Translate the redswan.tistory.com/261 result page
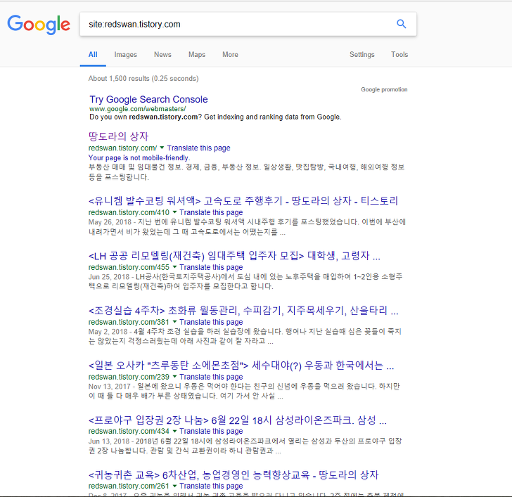The image size is (512, 497). (211, 486)
